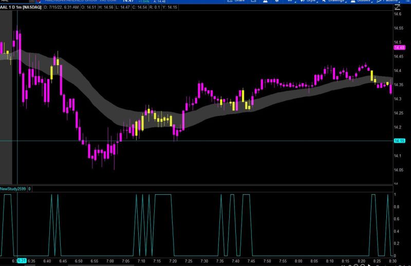Click the cursor price value Y: 14.15
This screenshot has height=266, width=411.
pos(170,7)
